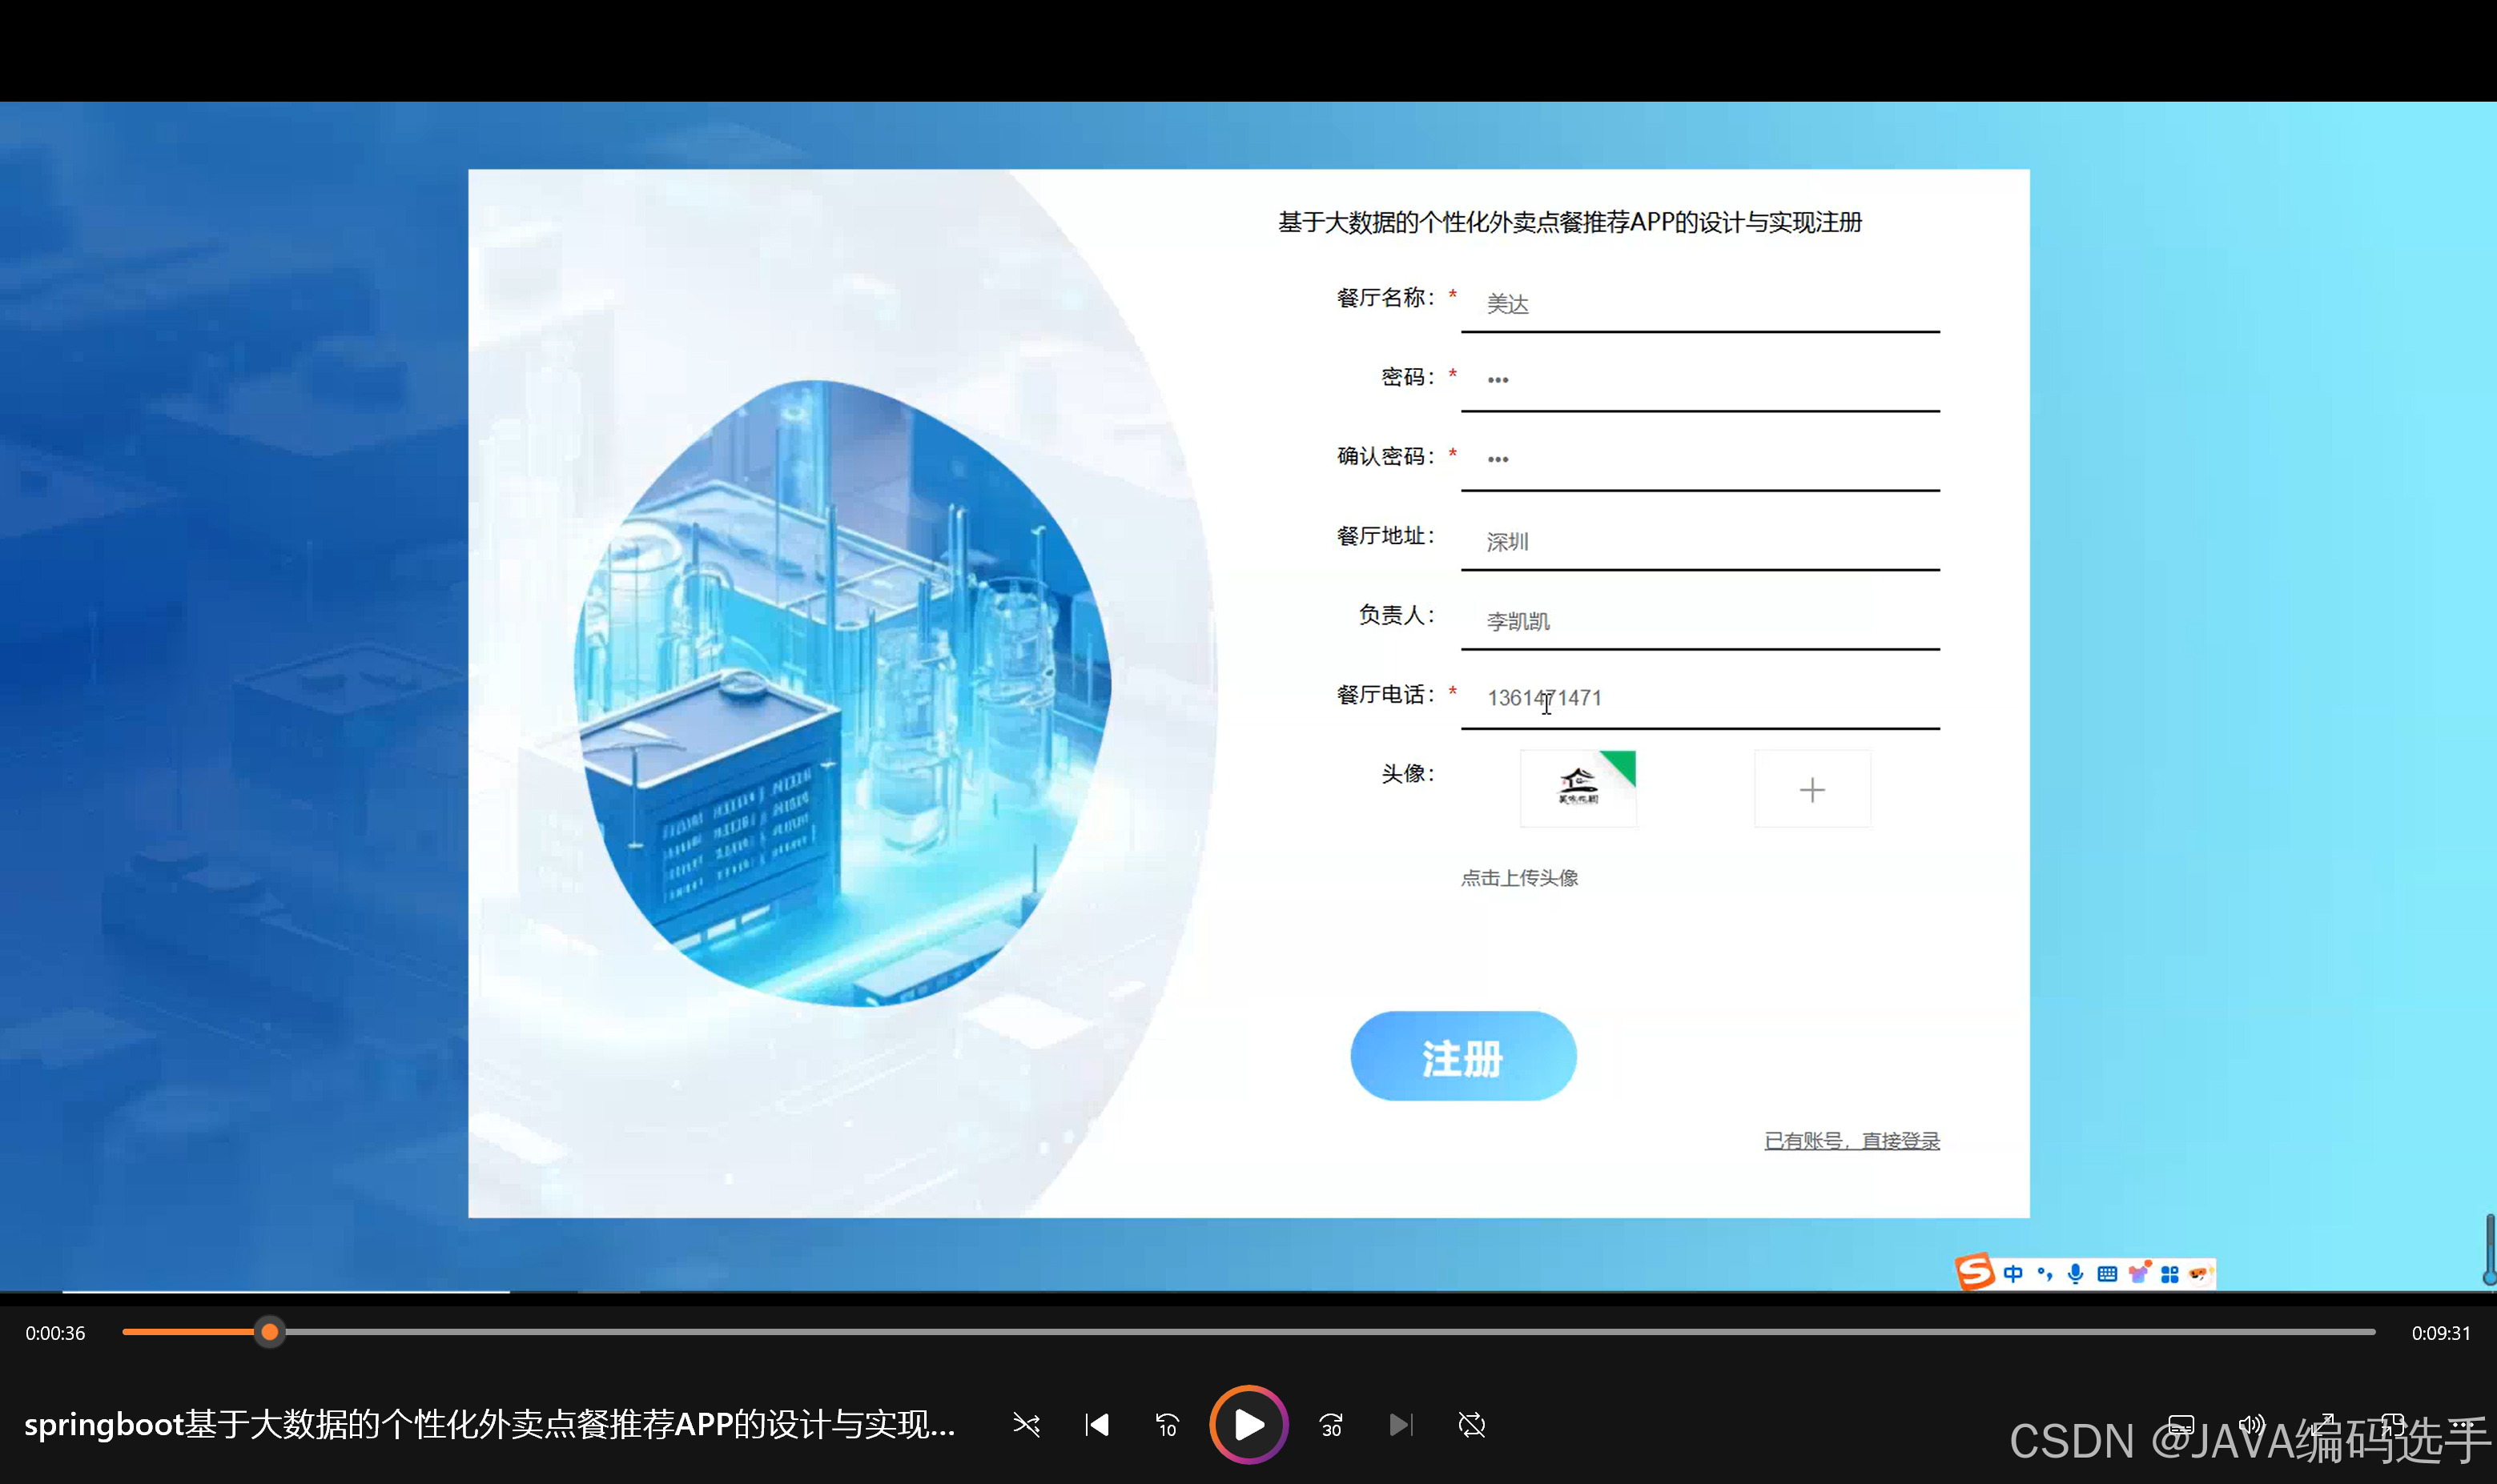Enter fullscreen mode

click(x=2324, y=1424)
